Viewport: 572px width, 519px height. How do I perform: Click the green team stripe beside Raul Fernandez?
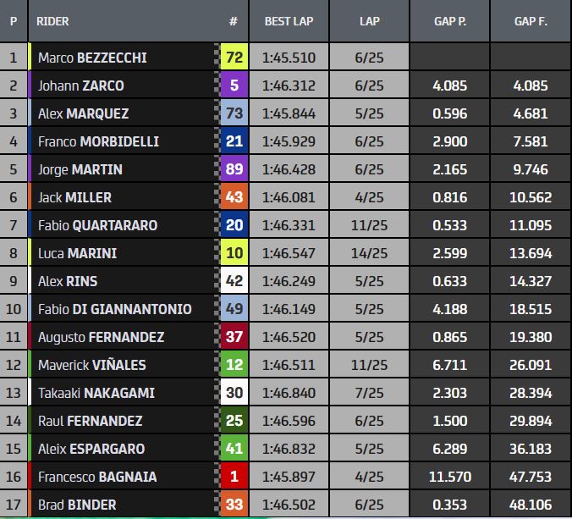tap(30, 421)
